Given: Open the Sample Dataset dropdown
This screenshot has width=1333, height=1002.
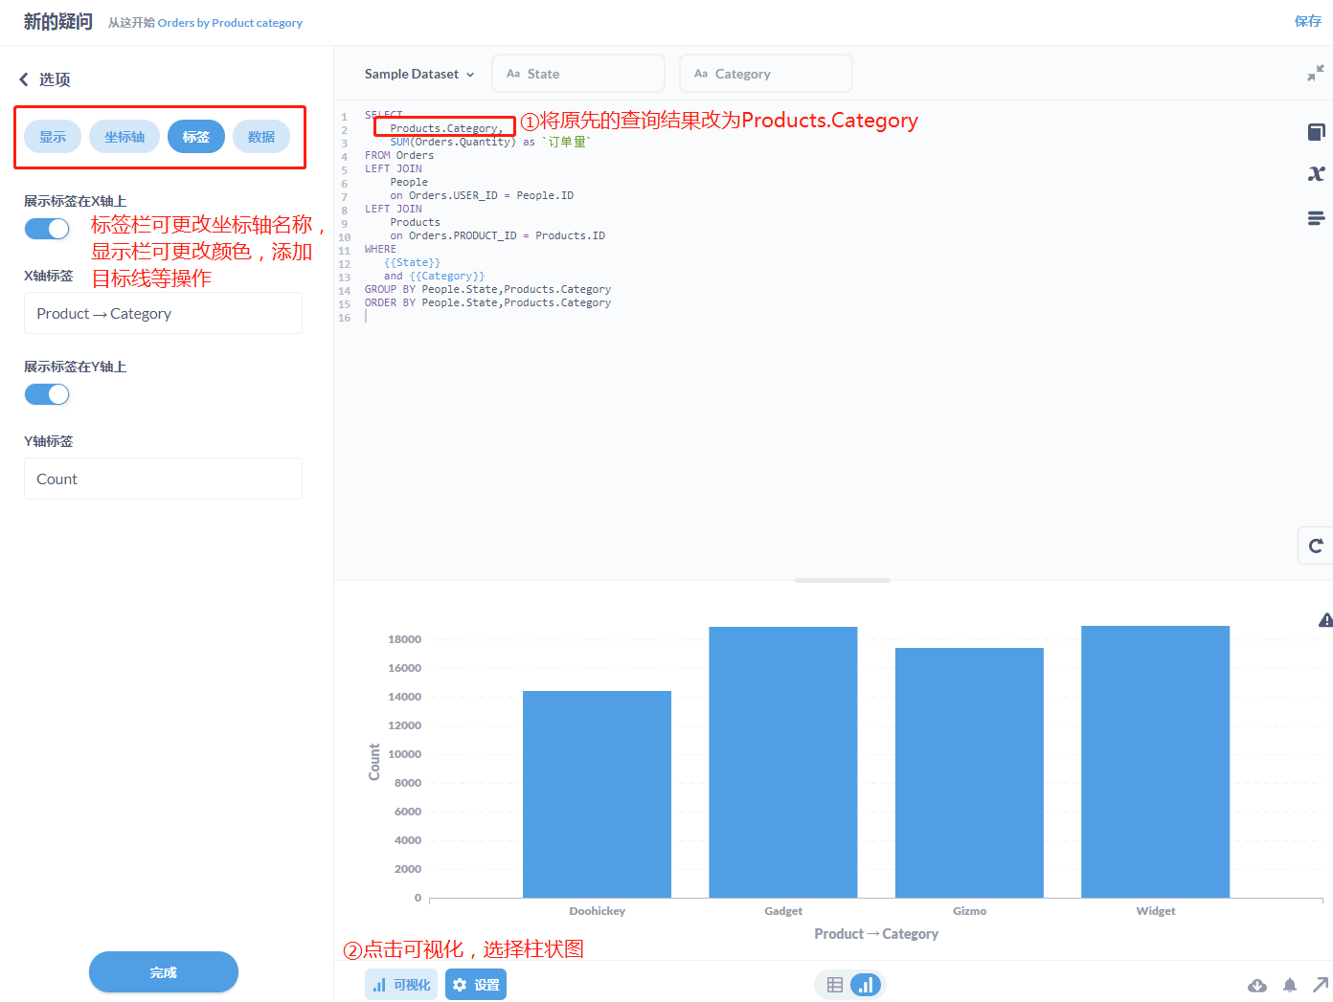Looking at the screenshot, I should [418, 73].
